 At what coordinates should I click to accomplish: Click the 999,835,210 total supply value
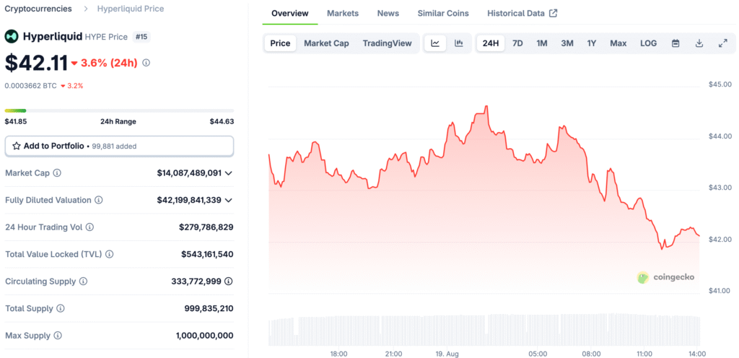209,308
